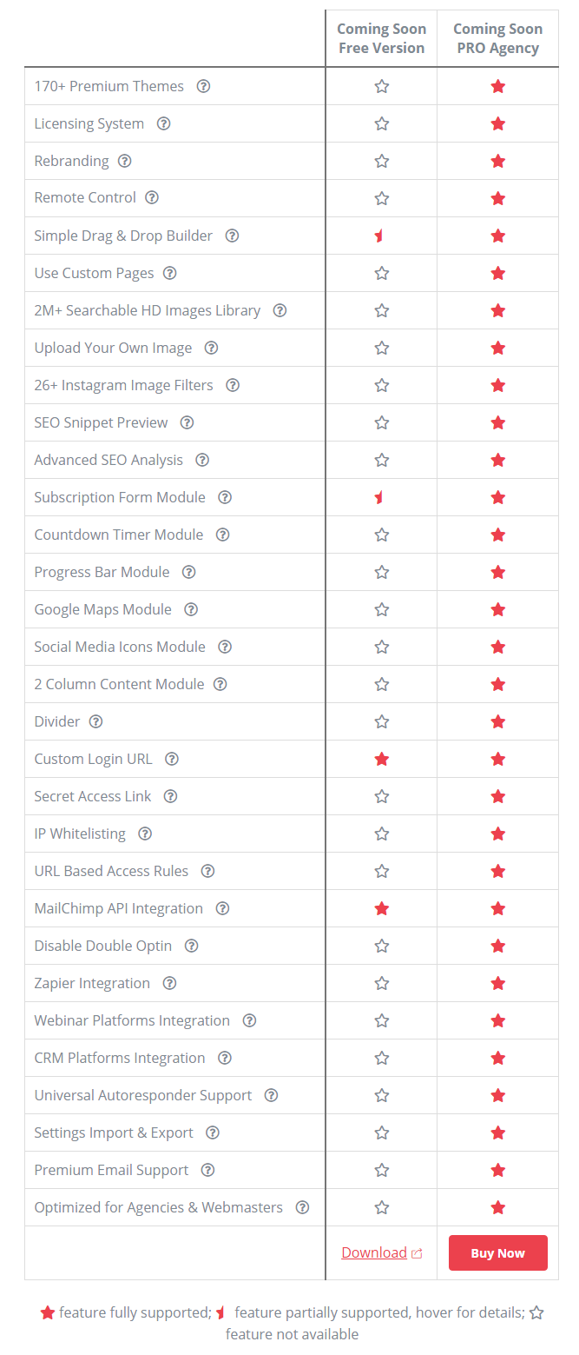Click the Coming Soon PRO Agency header
579x1355 pixels.
click(497, 39)
